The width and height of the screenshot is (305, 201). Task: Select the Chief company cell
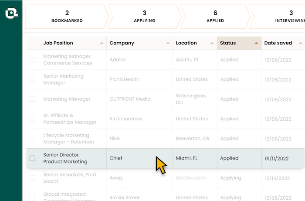(140, 158)
